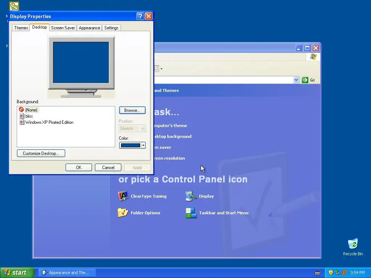
Task: Open the Views dropdown arrow in toolbar
Action: coord(161,69)
